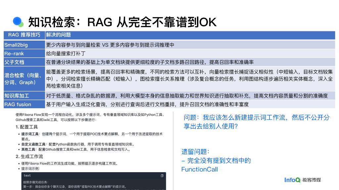Click the blue-green circle logo beside the title
Image resolution: width=339 pixels, height=190 pixels.
(18, 22)
